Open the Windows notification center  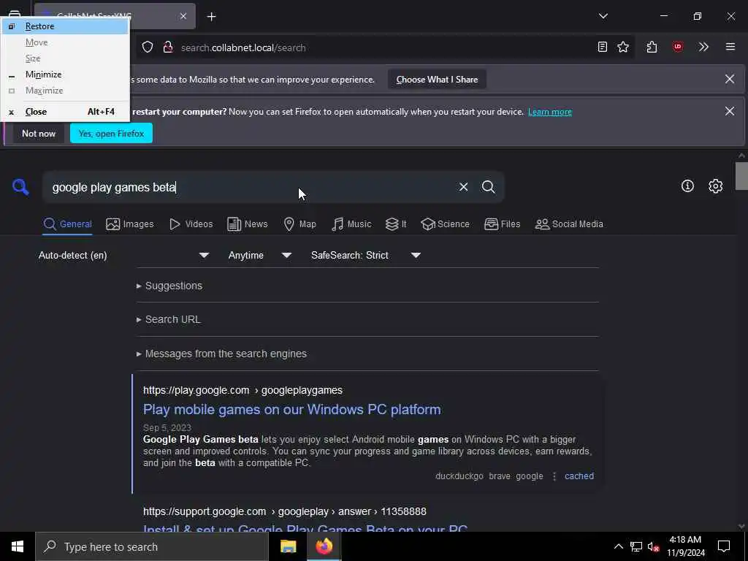(x=724, y=546)
